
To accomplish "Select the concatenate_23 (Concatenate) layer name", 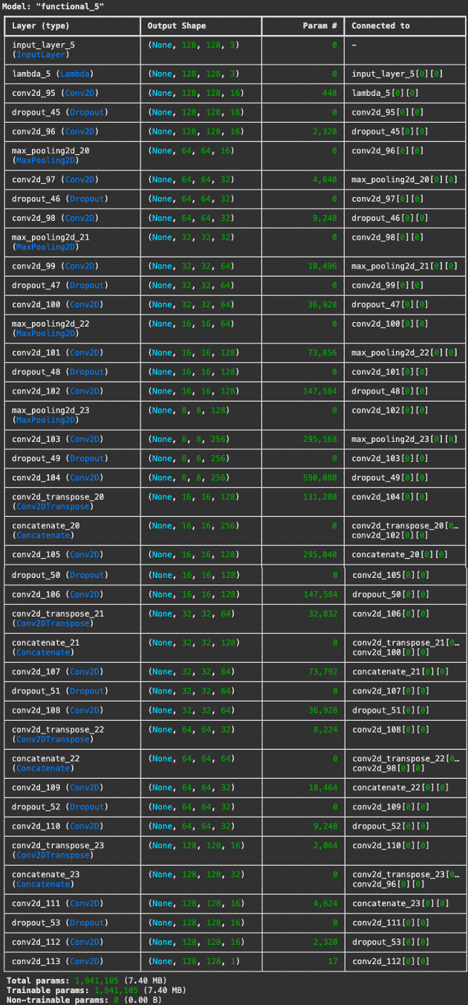I will point(45,879).
